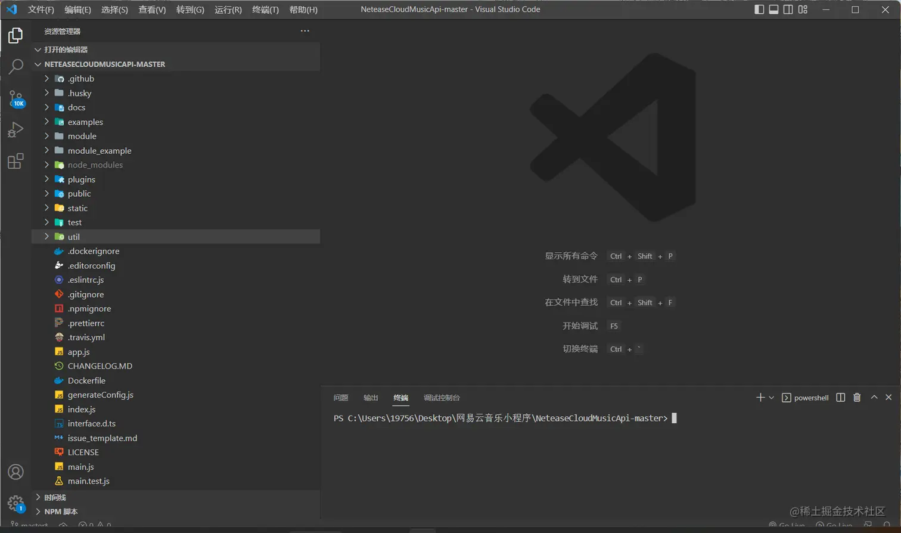Expand 时间线 section
The height and width of the screenshot is (533, 901).
[x=176, y=497]
